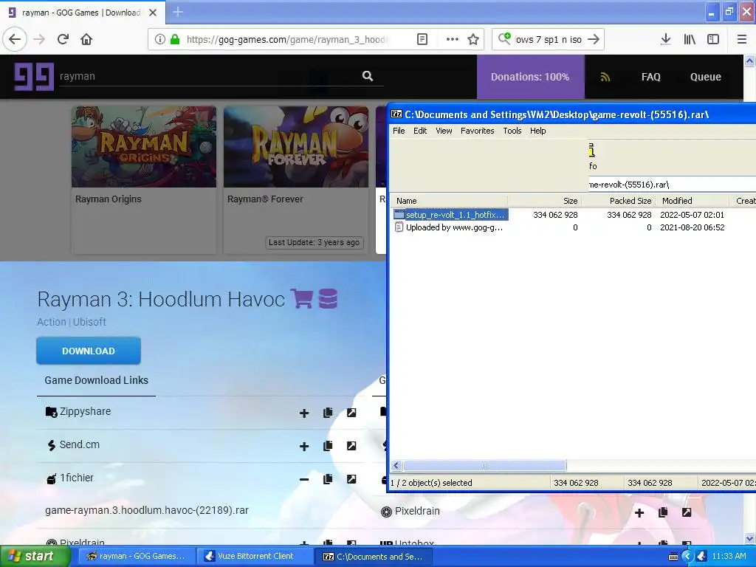Open Help menu in 7-Zip
This screenshot has width=756, height=567.
[x=537, y=131]
